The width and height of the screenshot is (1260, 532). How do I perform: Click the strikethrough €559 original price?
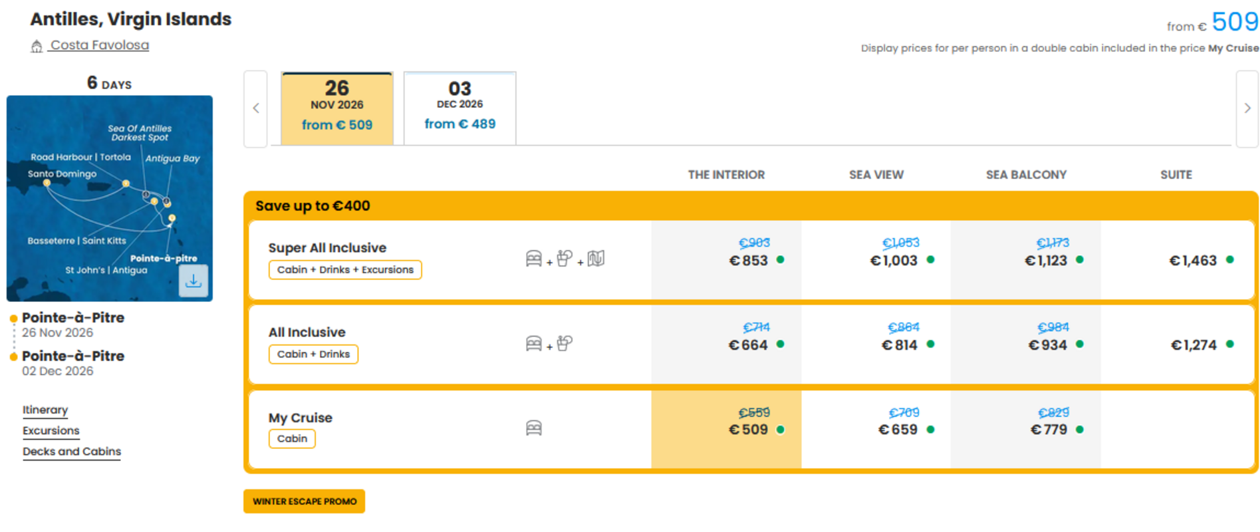pos(754,412)
